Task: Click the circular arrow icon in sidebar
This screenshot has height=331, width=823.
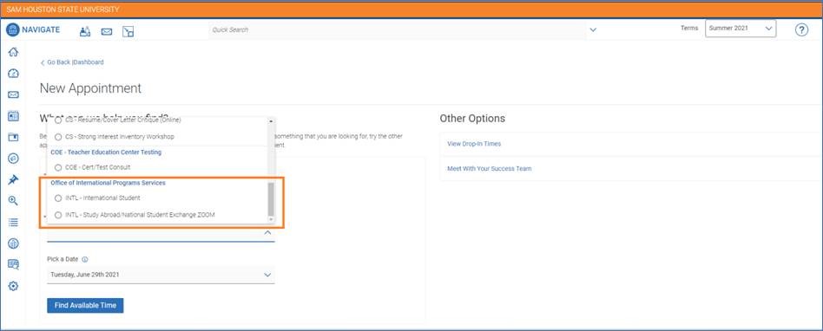Action: pyautogui.click(x=13, y=159)
